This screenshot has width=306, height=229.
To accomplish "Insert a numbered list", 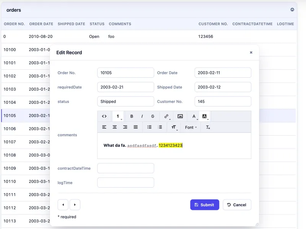I will pos(160,127).
